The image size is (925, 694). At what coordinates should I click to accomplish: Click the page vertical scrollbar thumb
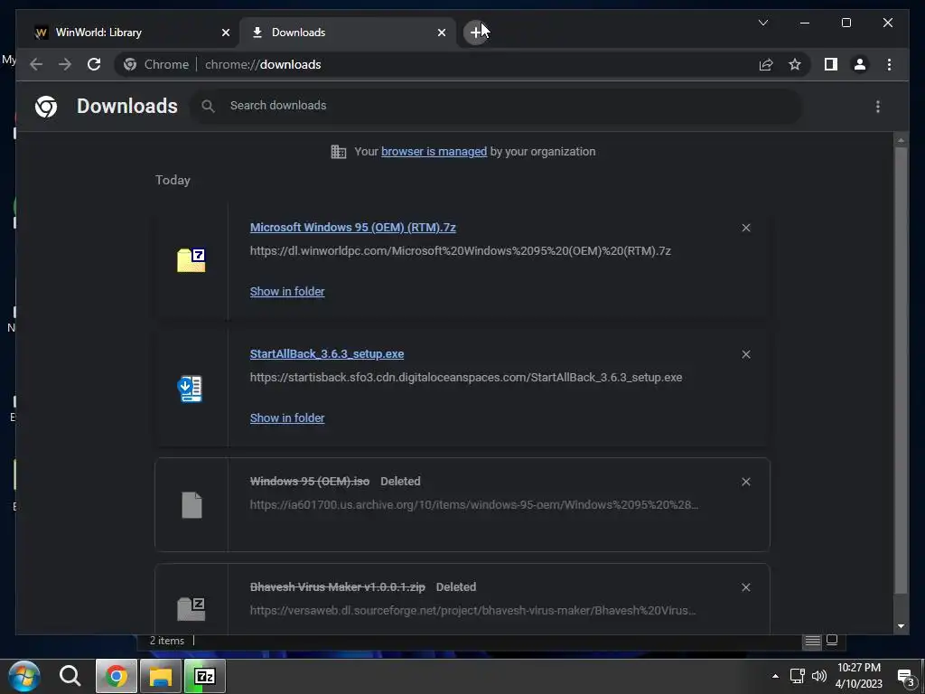click(901, 370)
